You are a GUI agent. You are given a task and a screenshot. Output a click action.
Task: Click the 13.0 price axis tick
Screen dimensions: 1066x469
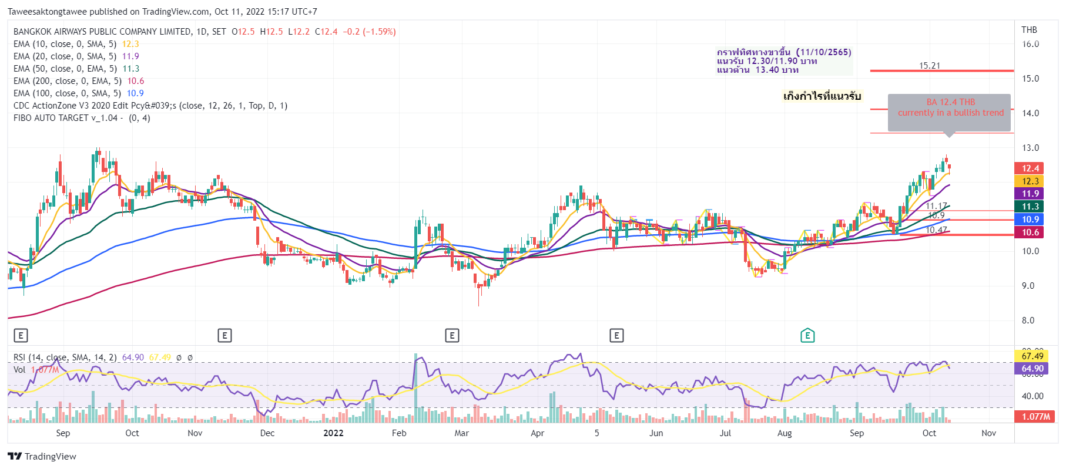(x=1030, y=148)
